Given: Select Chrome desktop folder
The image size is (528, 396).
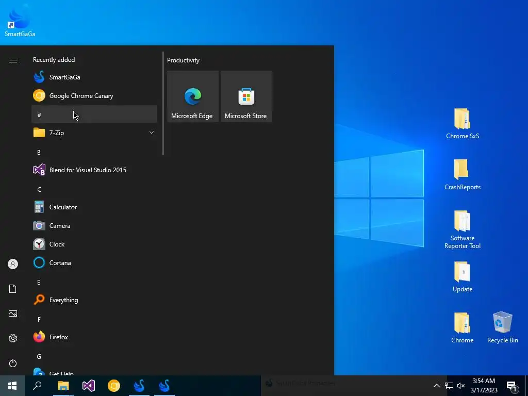Looking at the screenshot, I should pyautogui.click(x=463, y=327).
